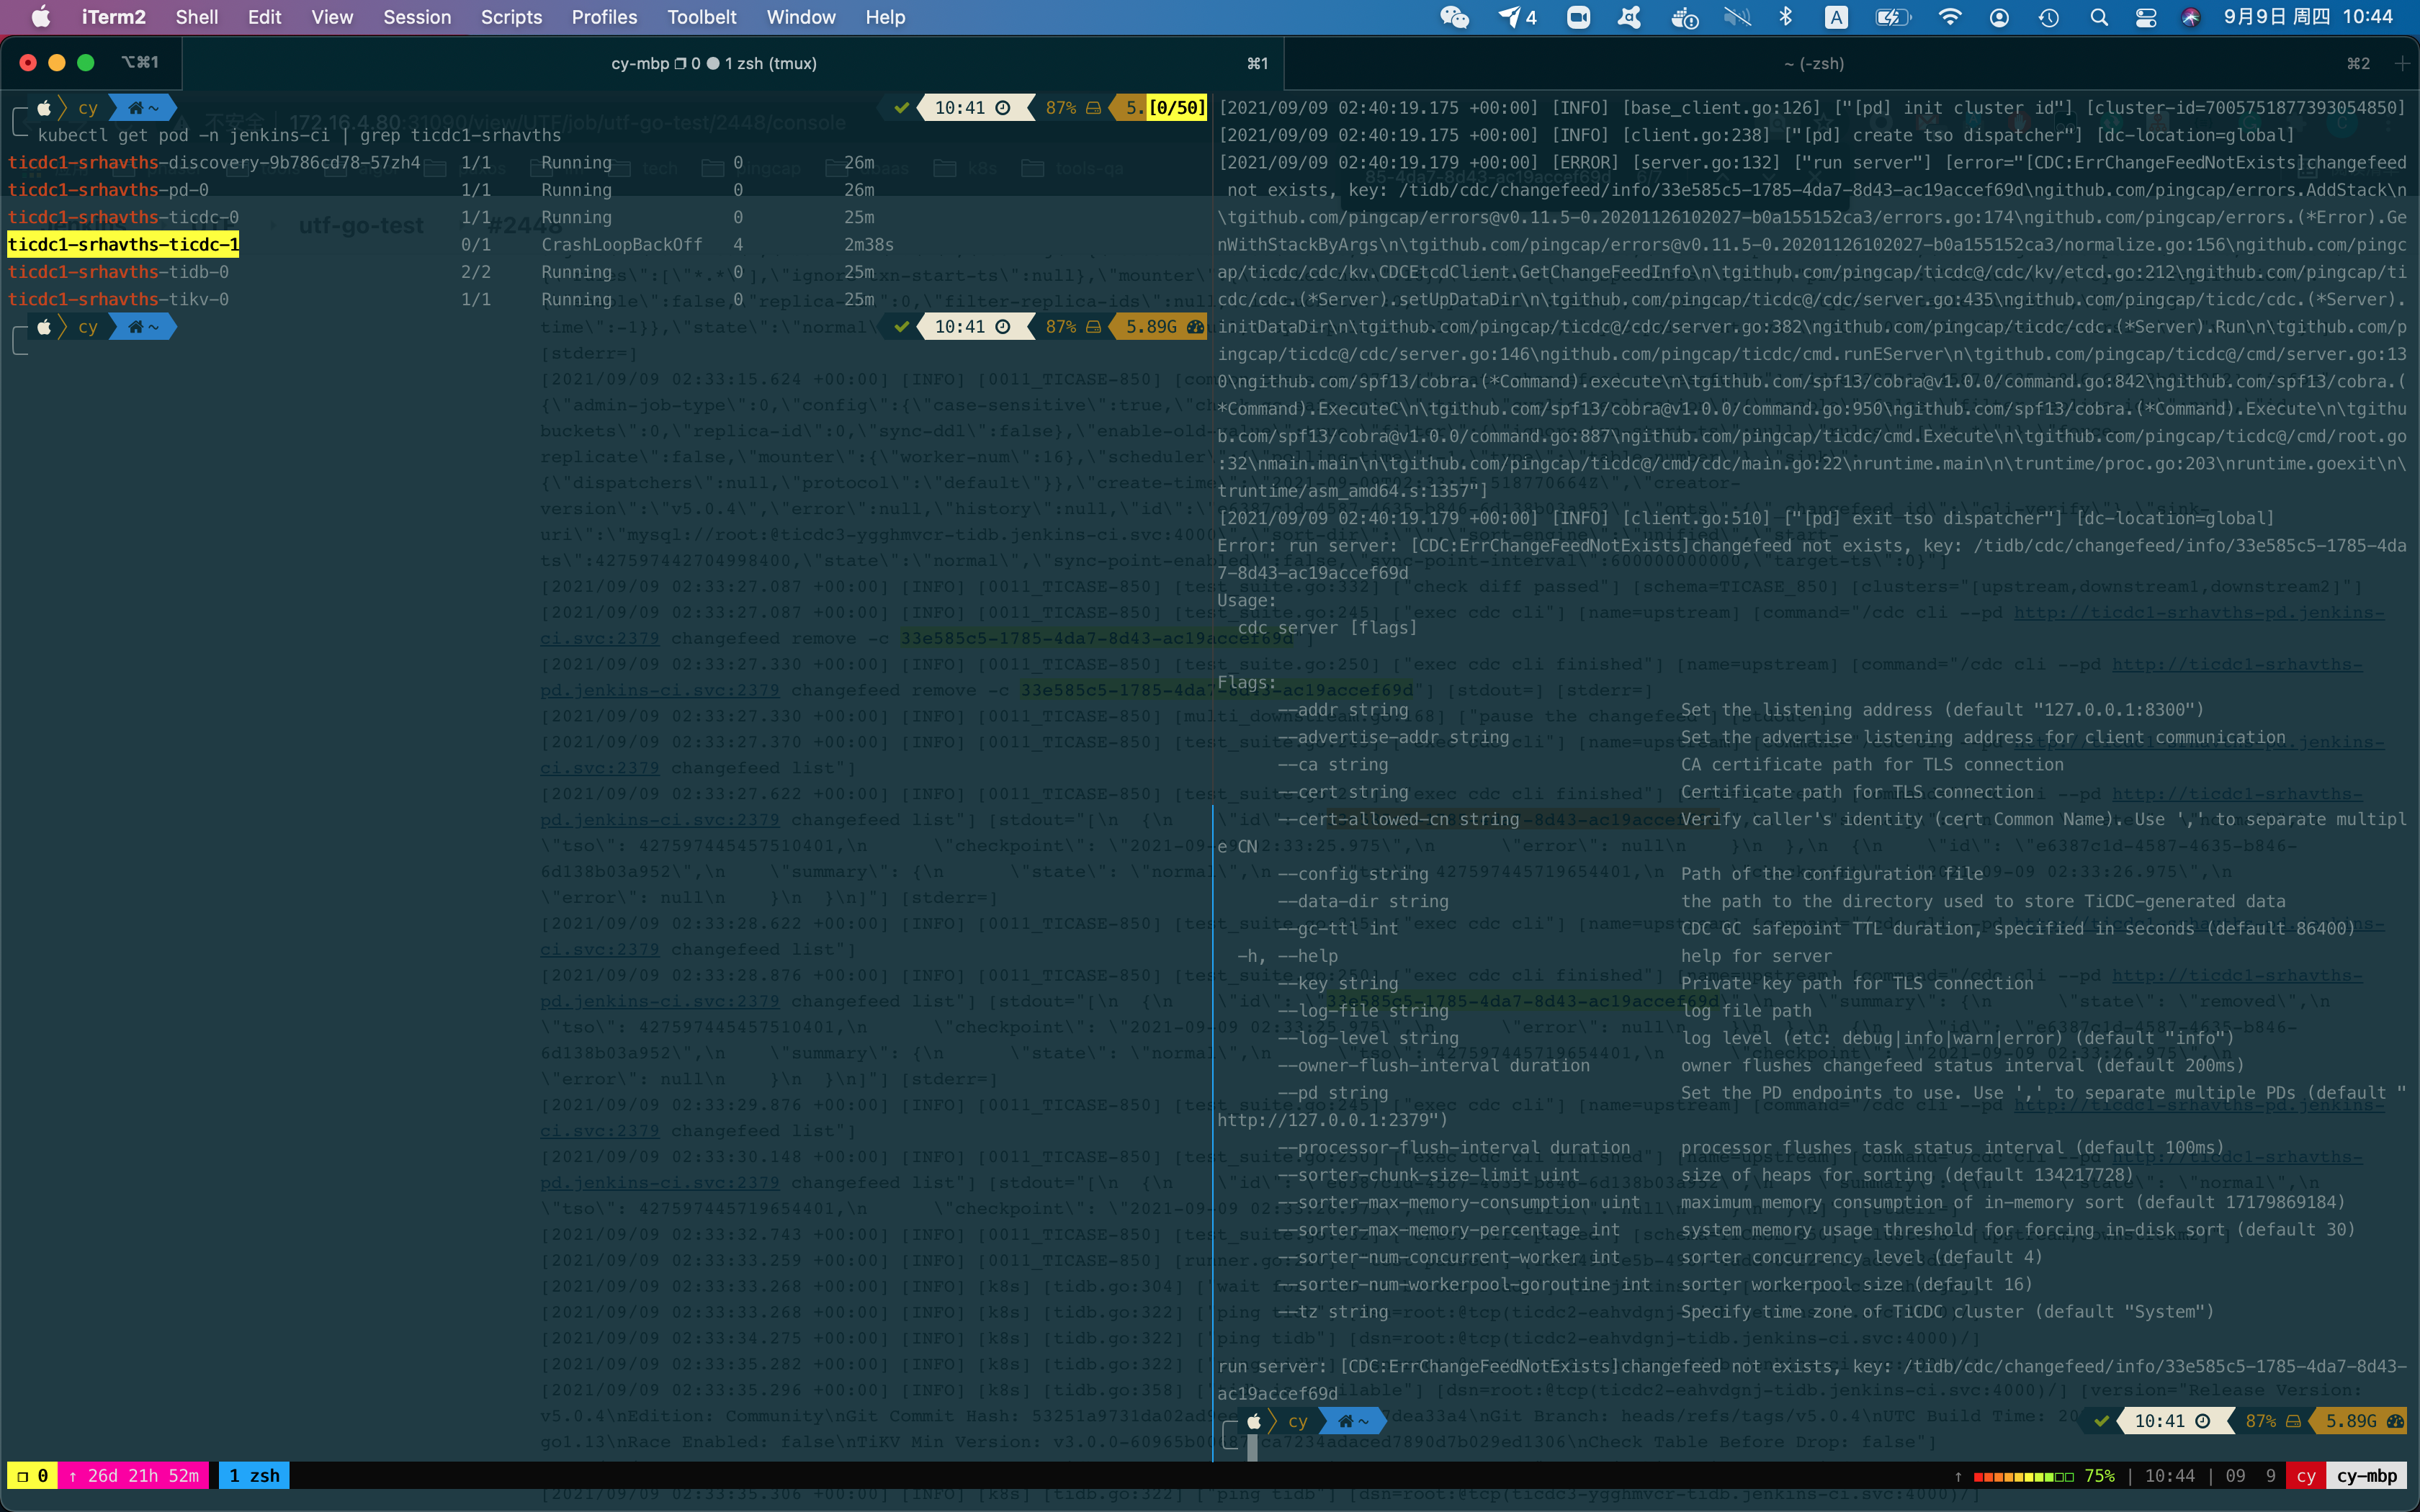Activate Siri from the menu bar
Screen dimensions: 2420x1512
point(2190,17)
